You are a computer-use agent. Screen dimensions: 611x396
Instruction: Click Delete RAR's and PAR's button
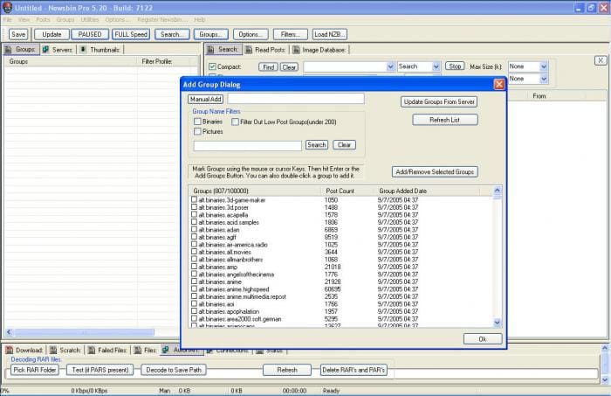coord(354,370)
